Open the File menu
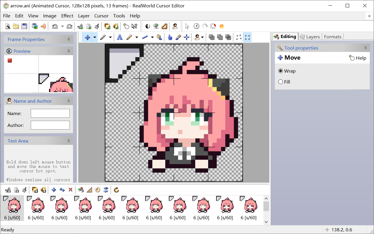Screen dimensions: 374x234 click(x=7, y=16)
